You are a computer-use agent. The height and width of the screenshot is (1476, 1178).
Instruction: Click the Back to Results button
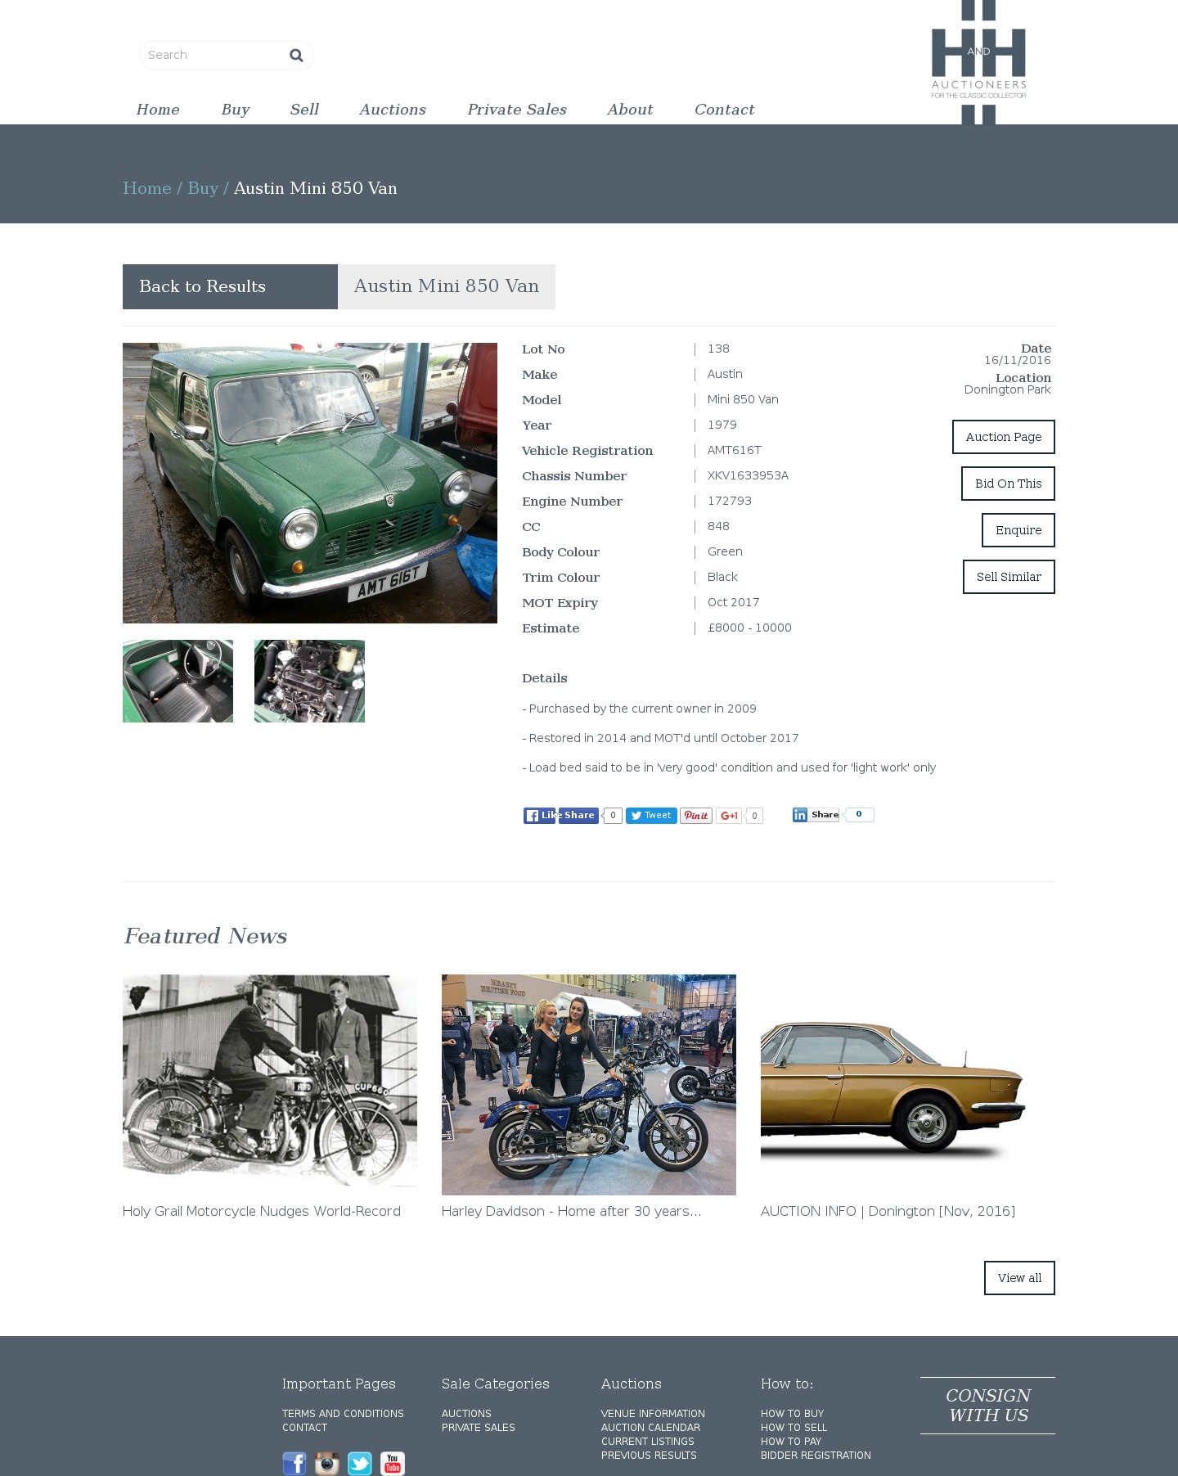pyautogui.click(x=230, y=286)
